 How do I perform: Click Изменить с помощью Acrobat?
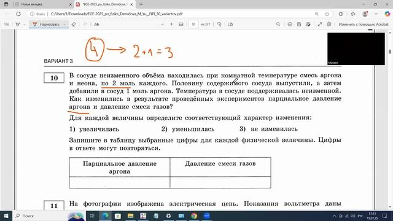363,25
